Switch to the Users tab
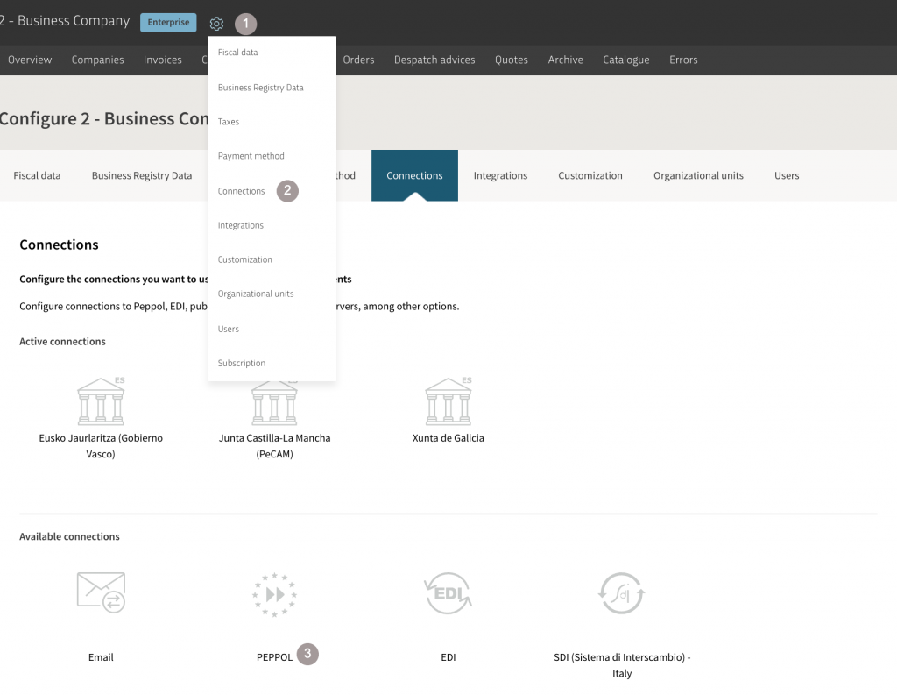This screenshot has height=695, width=897. 786,175
